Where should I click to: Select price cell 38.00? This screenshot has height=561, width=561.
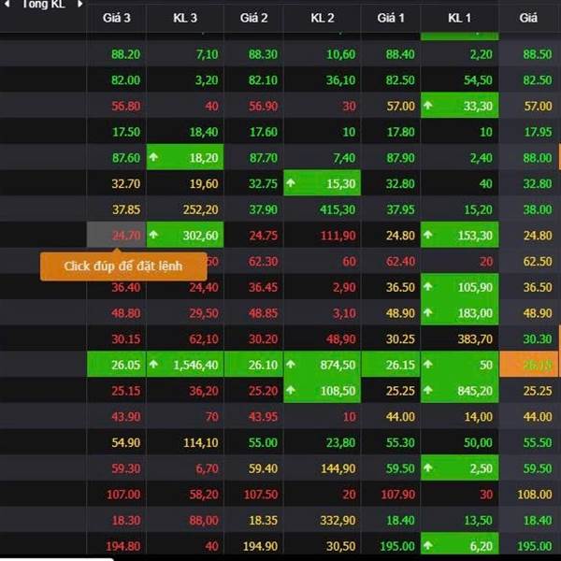529,209
